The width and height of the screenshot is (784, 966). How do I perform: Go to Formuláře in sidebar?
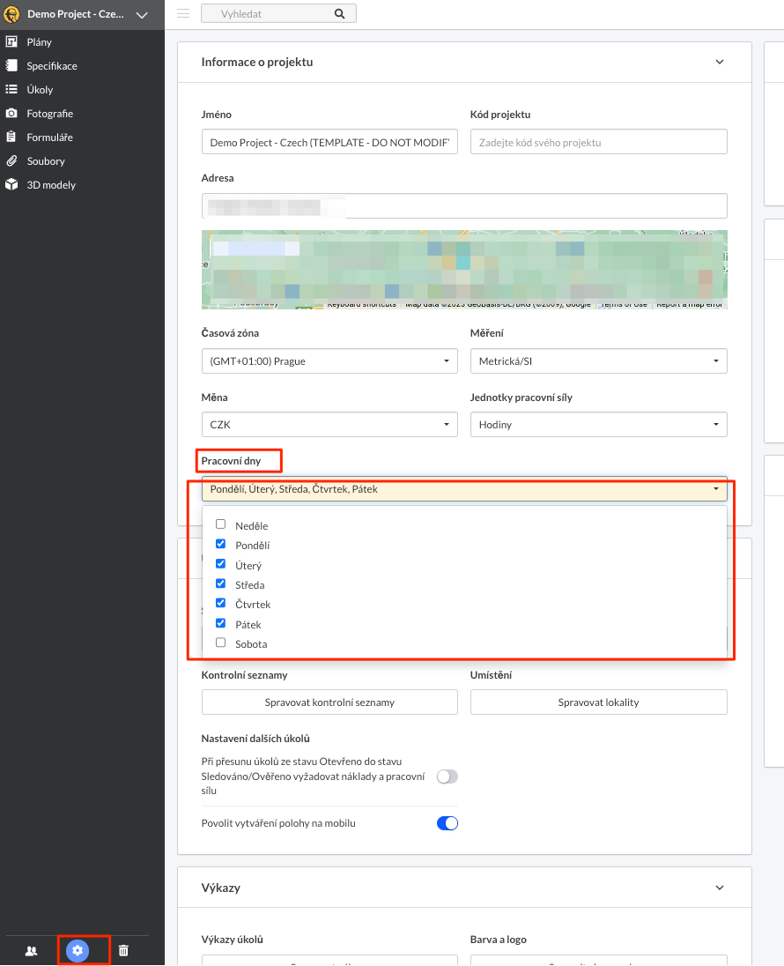(50, 137)
